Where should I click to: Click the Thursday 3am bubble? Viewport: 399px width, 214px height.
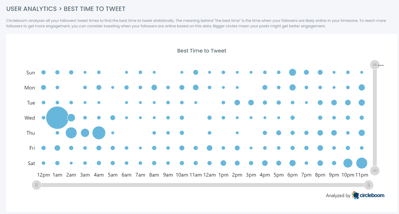pos(85,133)
